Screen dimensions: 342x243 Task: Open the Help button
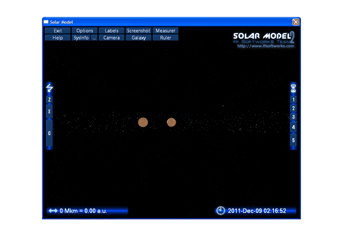(x=58, y=38)
